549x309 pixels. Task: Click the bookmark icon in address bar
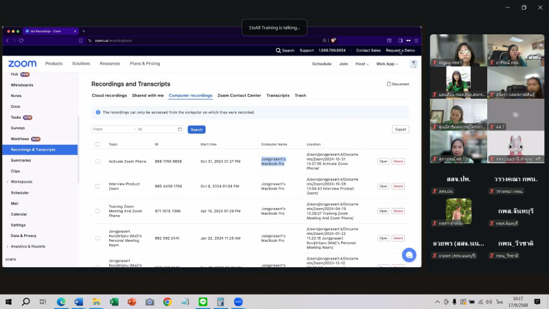[x=80, y=41]
